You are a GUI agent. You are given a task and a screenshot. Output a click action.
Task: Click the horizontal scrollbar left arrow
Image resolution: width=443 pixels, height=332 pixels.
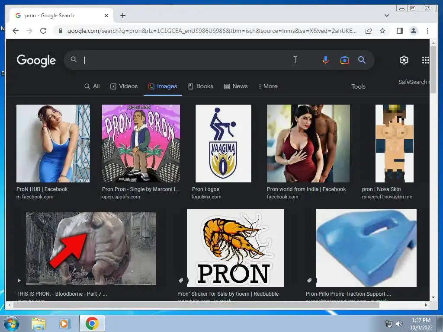coord(10,305)
